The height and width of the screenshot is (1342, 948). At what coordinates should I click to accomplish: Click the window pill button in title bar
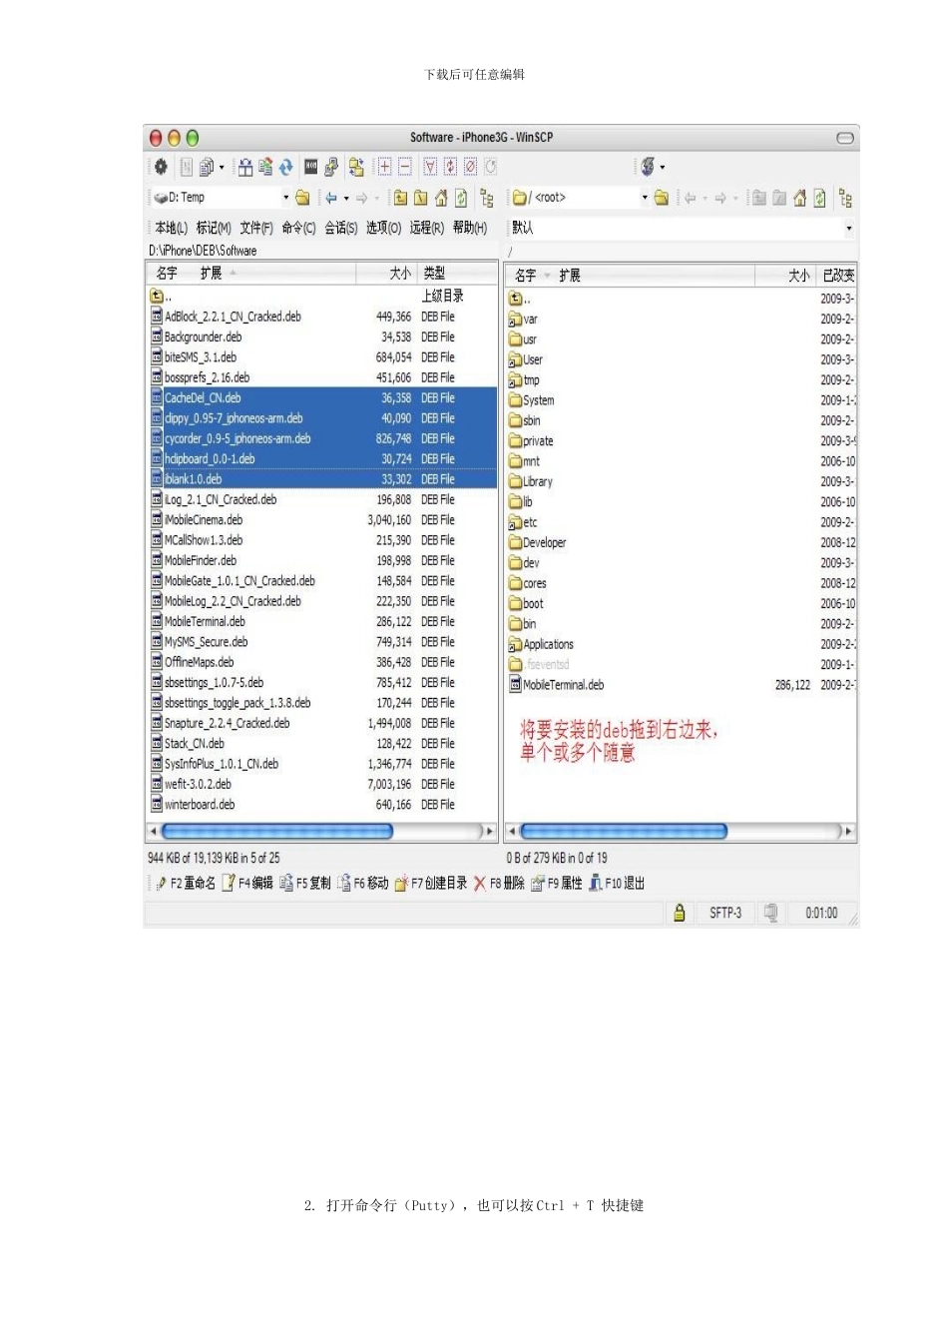845,138
